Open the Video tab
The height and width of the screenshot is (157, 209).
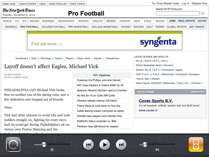[42, 4]
